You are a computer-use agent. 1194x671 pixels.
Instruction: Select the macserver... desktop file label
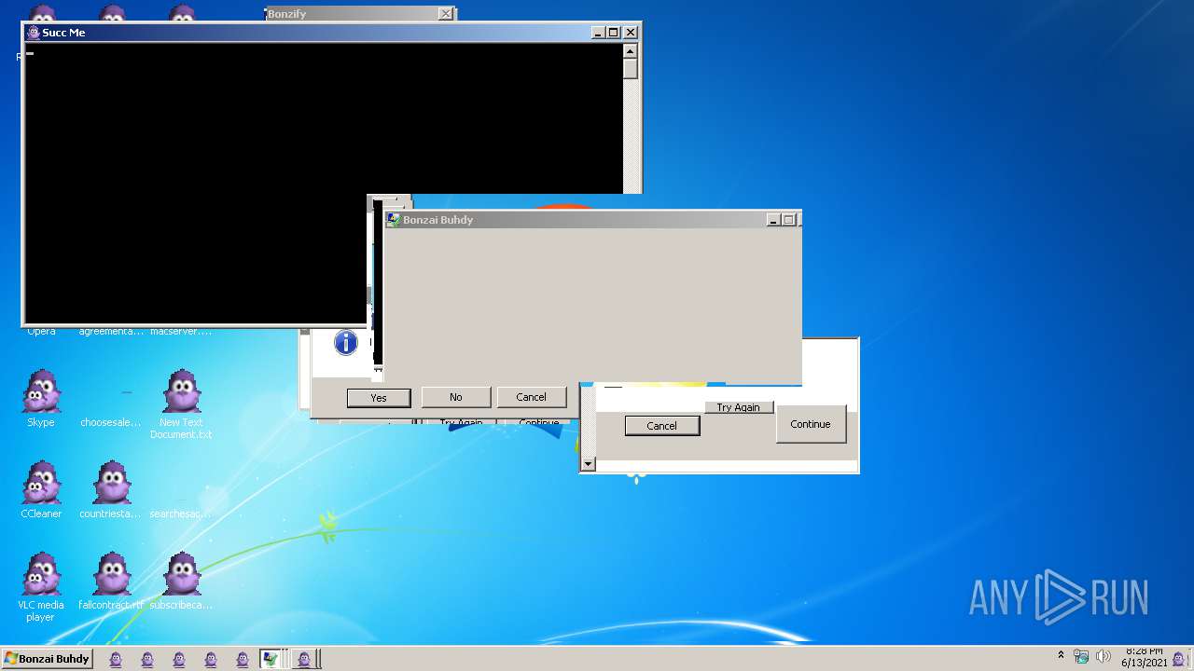[x=181, y=332]
